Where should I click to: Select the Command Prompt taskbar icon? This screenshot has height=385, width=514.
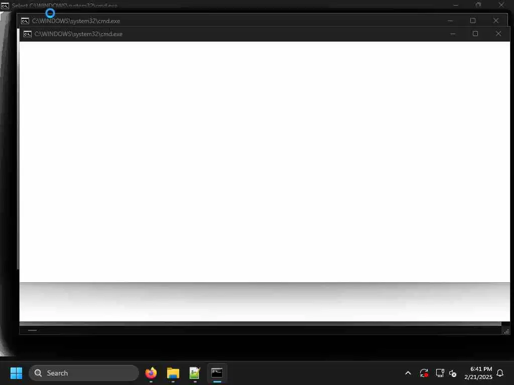click(217, 373)
